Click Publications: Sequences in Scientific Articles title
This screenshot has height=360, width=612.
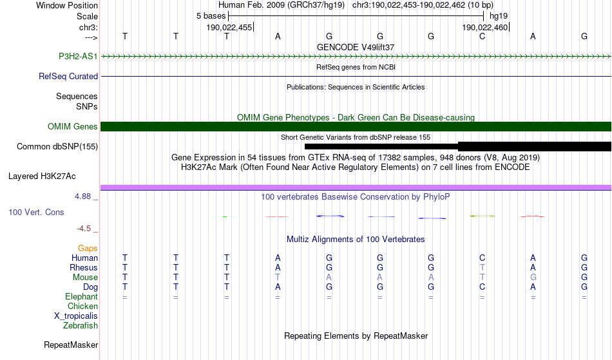point(356,87)
